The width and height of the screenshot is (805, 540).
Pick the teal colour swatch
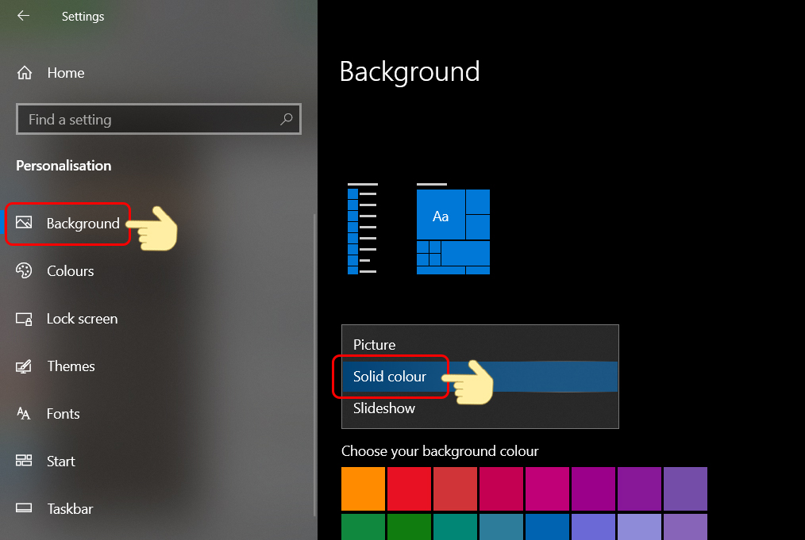(455, 527)
